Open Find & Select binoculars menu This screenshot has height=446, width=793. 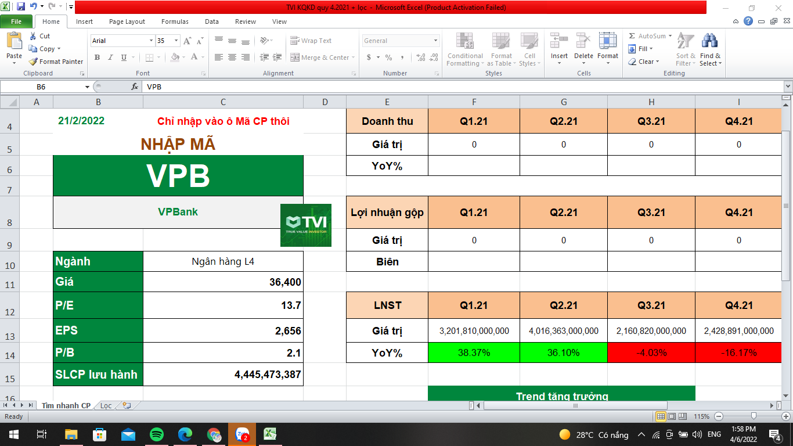click(x=710, y=50)
